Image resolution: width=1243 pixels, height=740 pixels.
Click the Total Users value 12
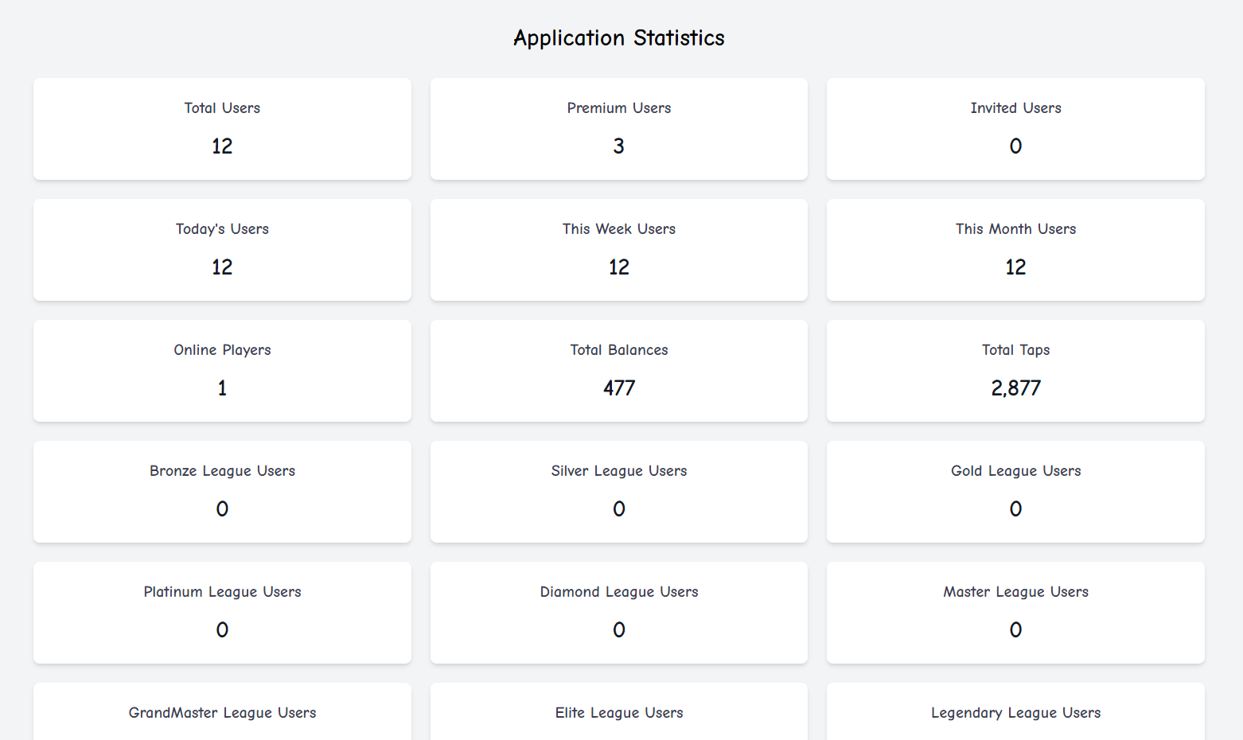(x=222, y=146)
